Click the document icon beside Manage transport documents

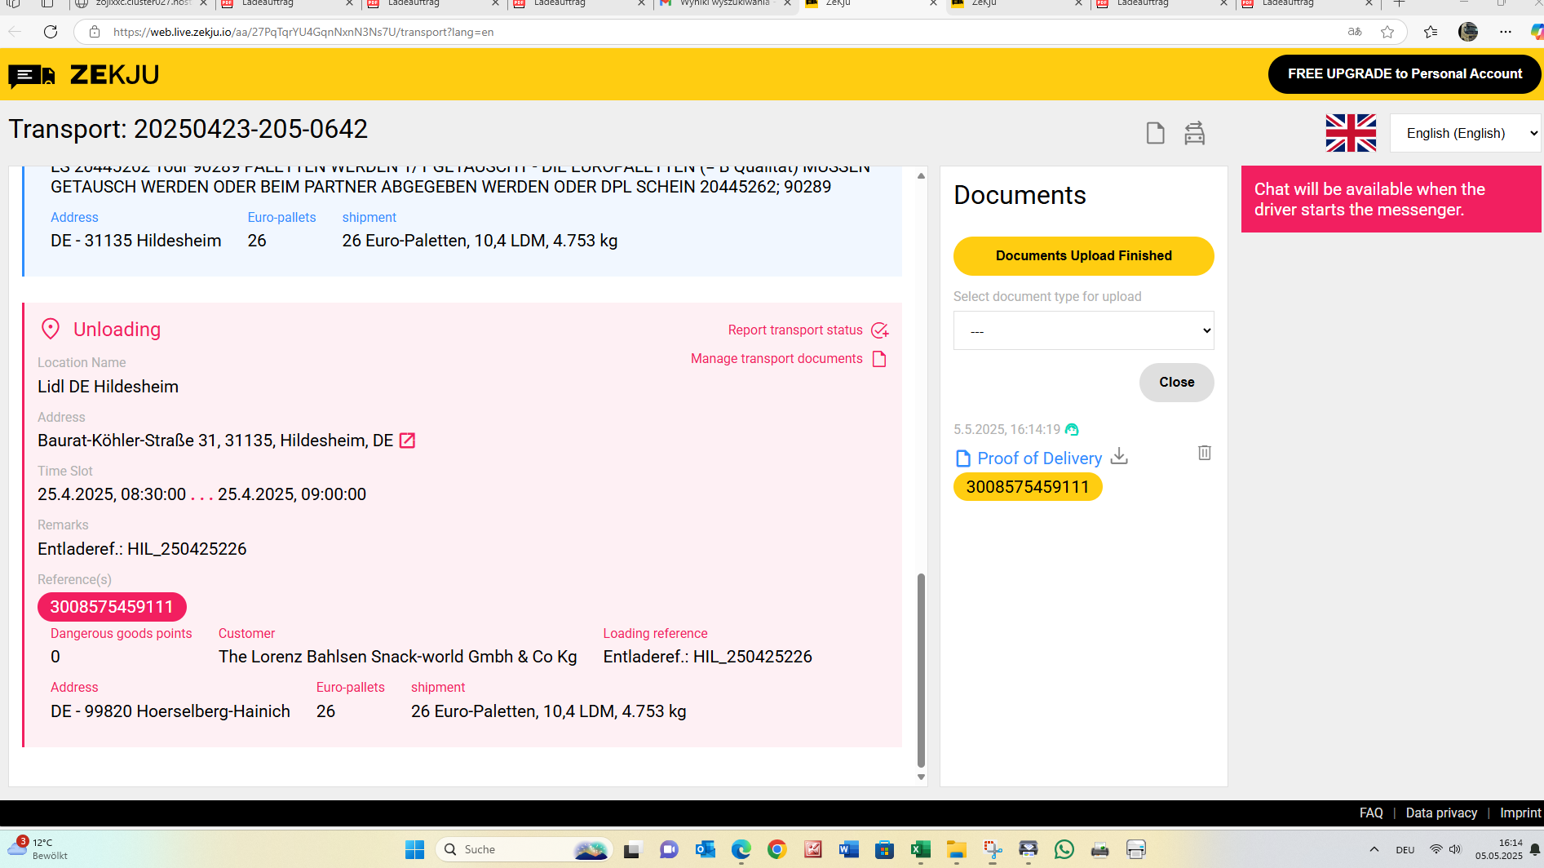pos(879,359)
